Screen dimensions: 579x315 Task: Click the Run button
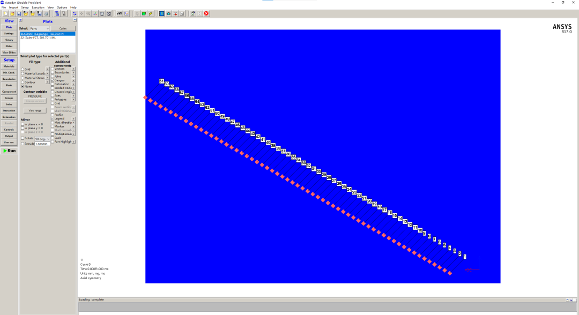[9, 151]
